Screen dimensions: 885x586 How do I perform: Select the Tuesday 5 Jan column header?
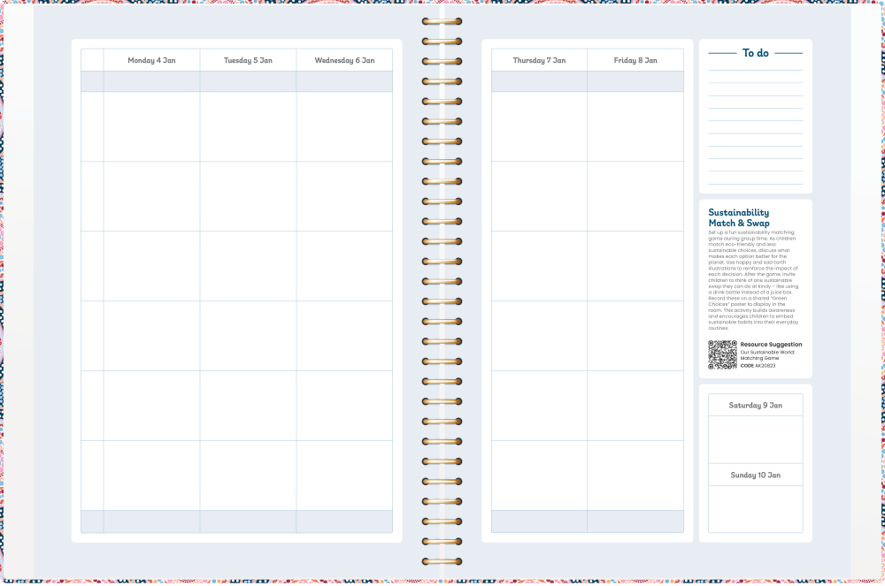pyautogui.click(x=248, y=60)
